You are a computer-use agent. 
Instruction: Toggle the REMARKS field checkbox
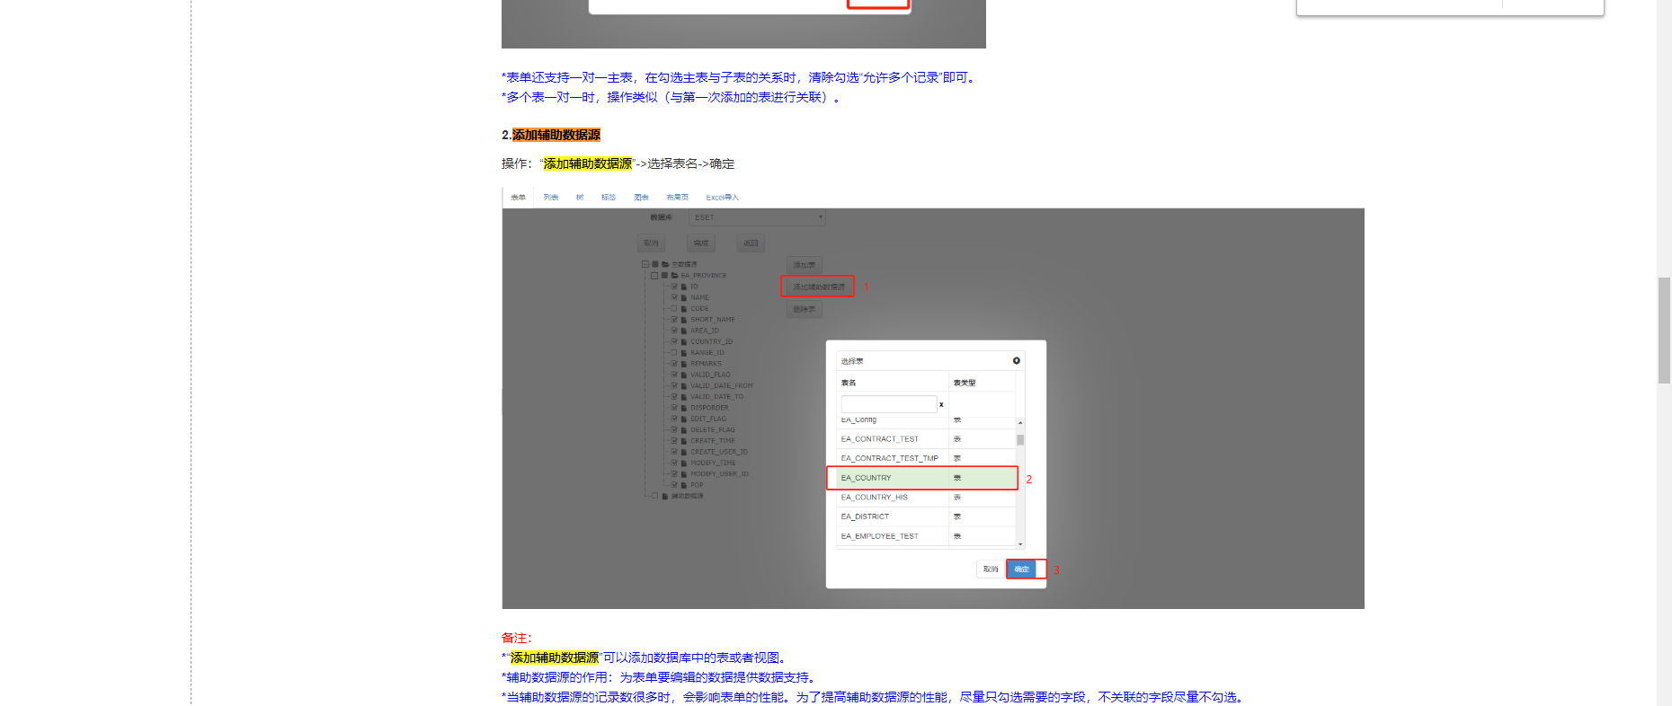point(674,364)
